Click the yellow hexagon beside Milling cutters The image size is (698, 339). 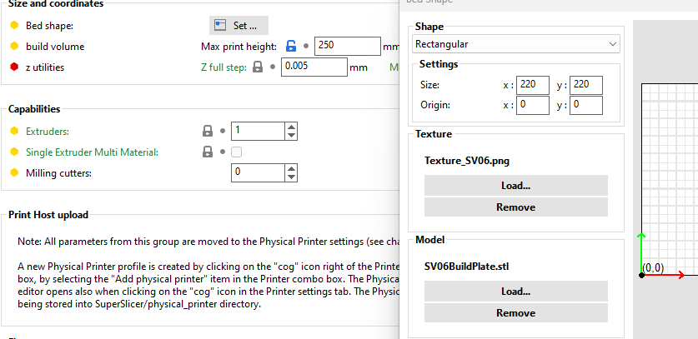14,172
